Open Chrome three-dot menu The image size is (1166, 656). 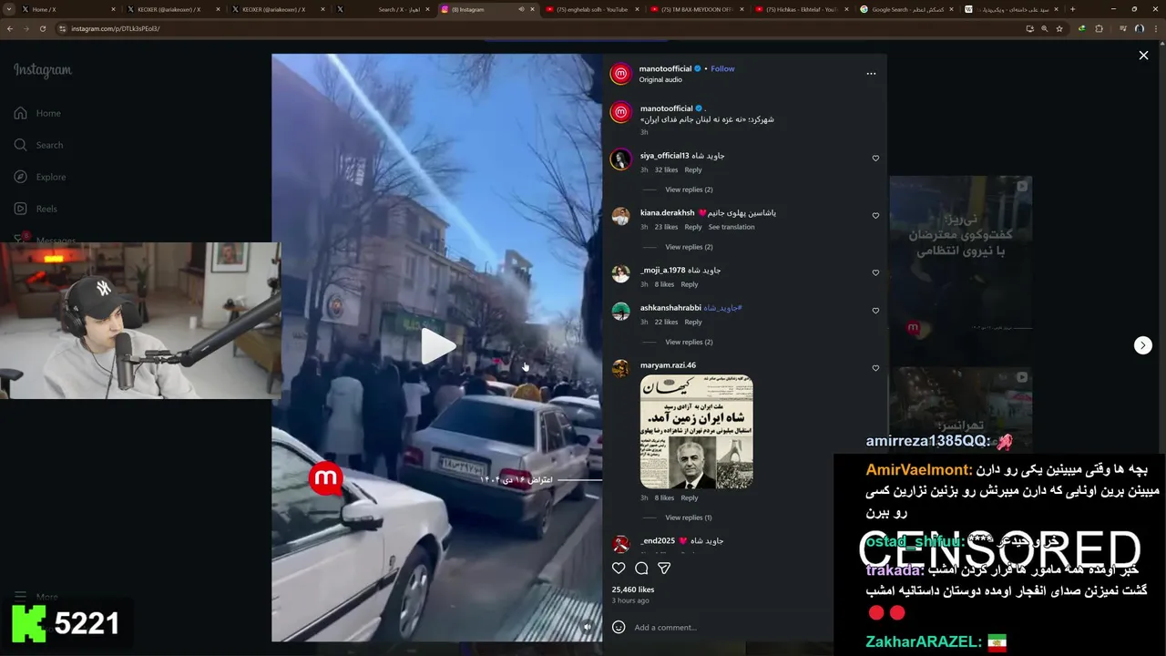(1155, 28)
